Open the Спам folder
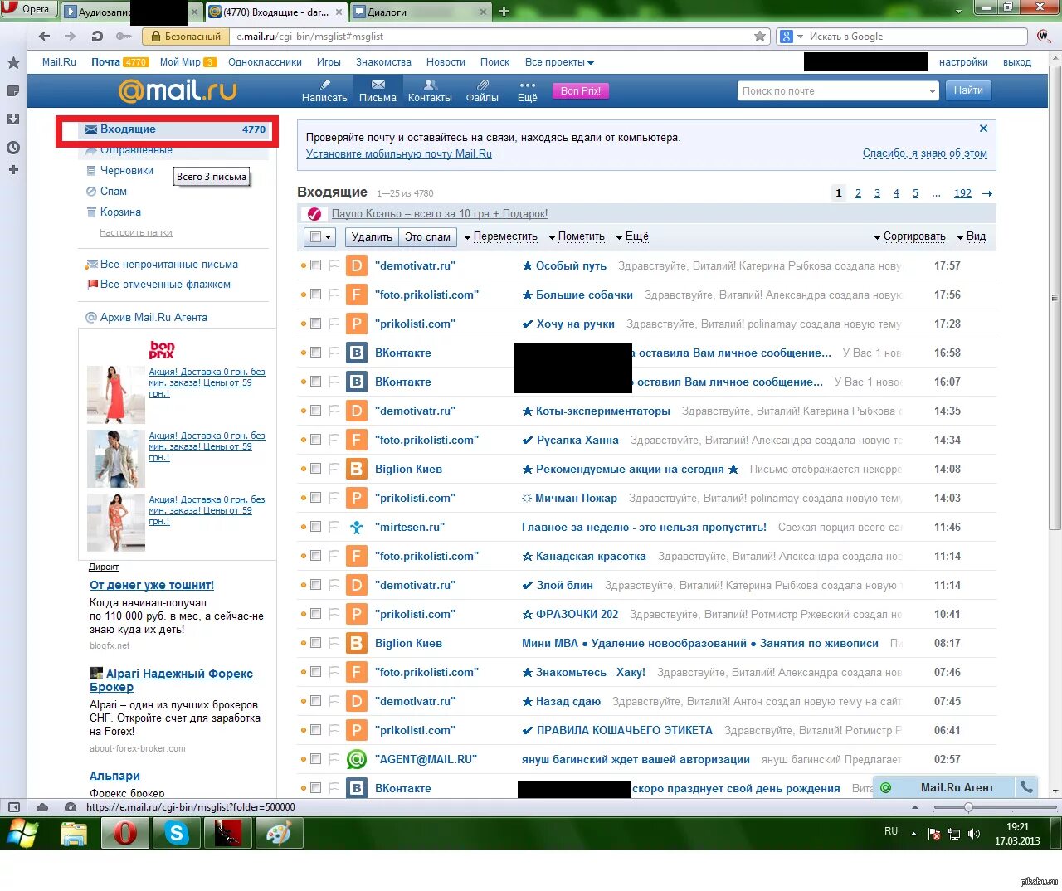The height and width of the screenshot is (891, 1062). (114, 191)
